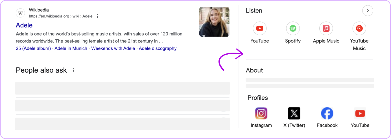The height and width of the screenshot is (139, 391).
Task: Open YouTube profile under Profiles
Action: pyautogui.click(x=360, y=113)
